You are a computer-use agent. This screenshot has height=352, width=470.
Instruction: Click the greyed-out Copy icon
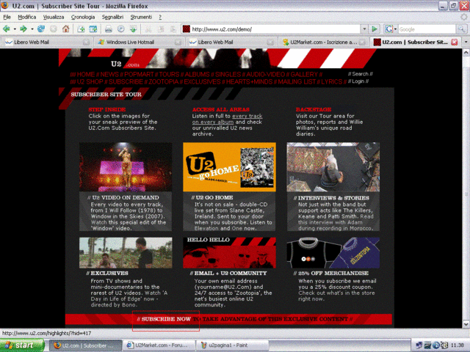pos(161,29)
